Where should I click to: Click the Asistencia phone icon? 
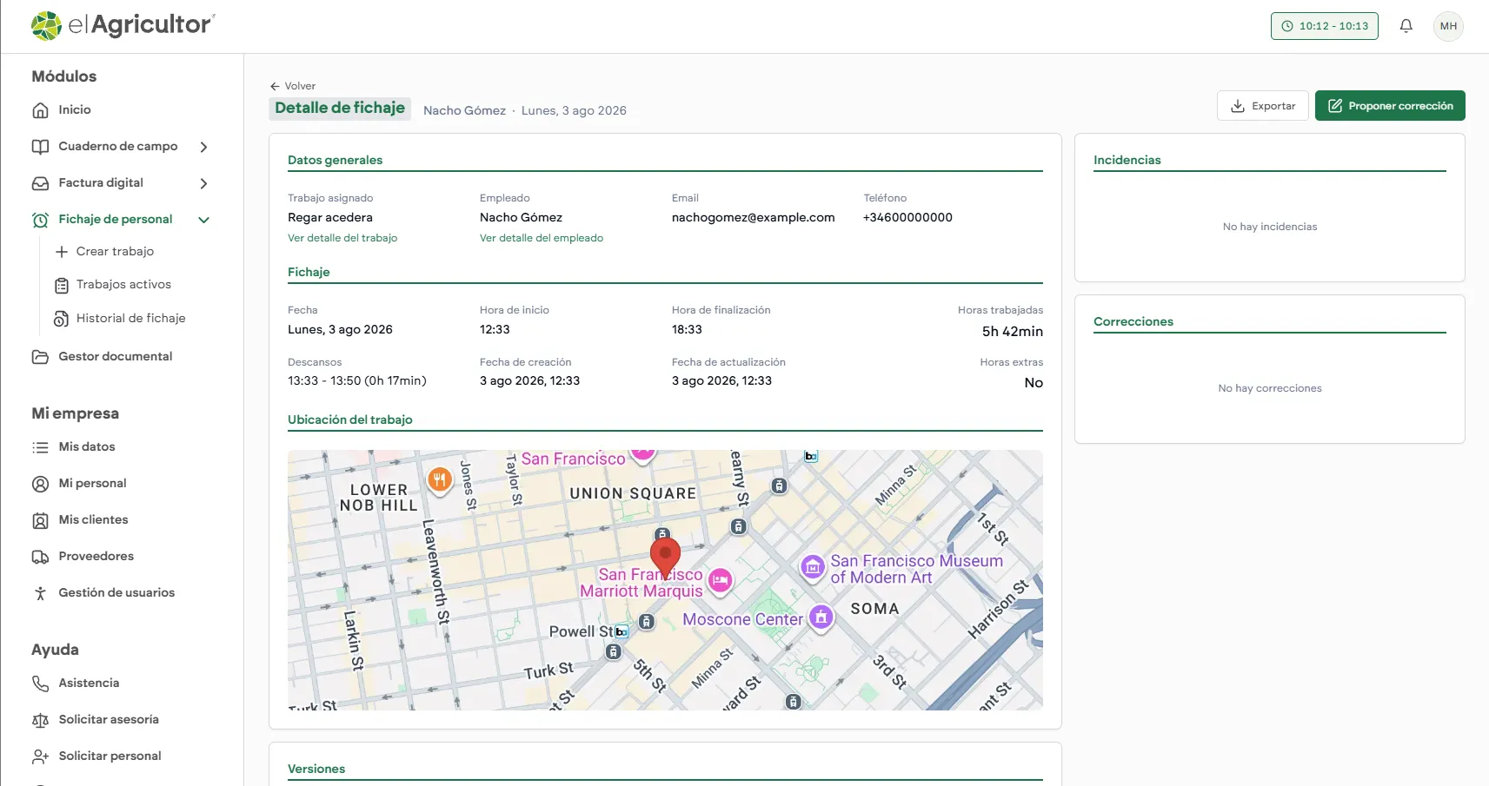40,684
